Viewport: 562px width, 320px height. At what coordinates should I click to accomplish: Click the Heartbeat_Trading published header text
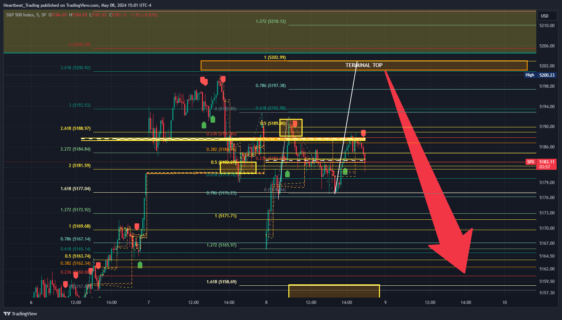(x=77, y=5)
